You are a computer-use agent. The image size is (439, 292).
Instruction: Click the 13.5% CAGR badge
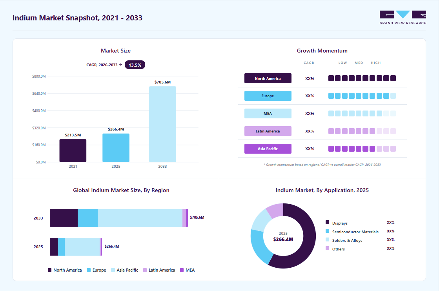tap(135, 65)
